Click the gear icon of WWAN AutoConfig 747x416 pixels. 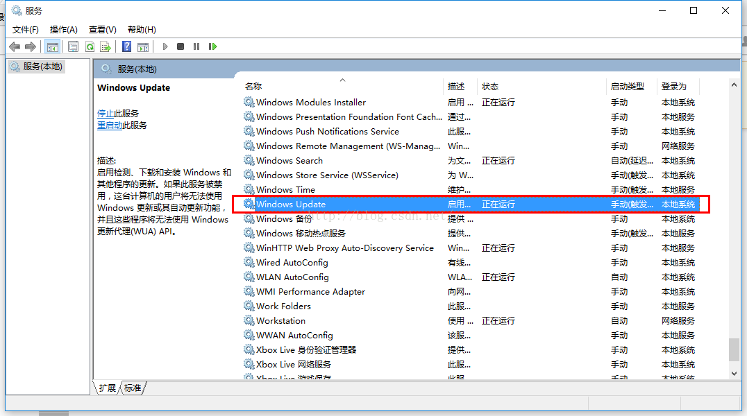pyautogui.click(x=249, y=335)
